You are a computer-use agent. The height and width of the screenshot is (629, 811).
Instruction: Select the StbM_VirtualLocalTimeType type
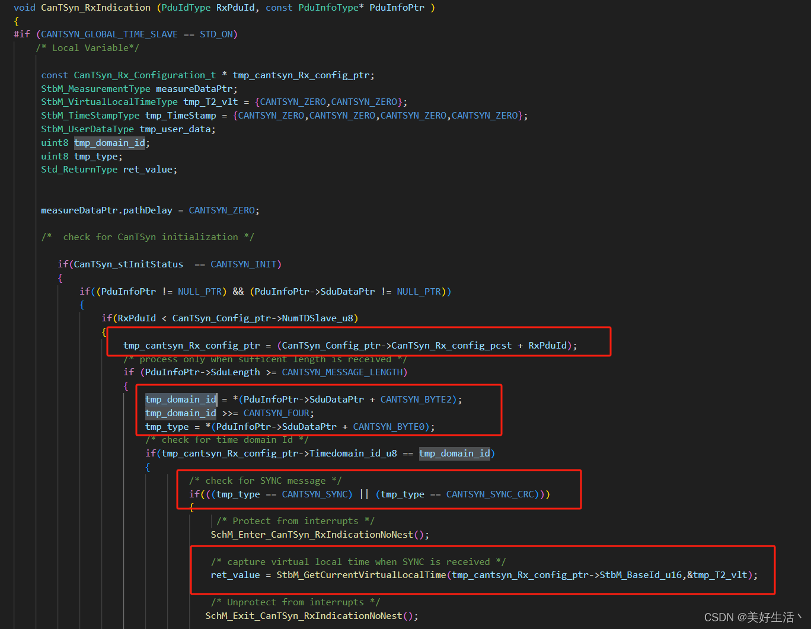109,102
